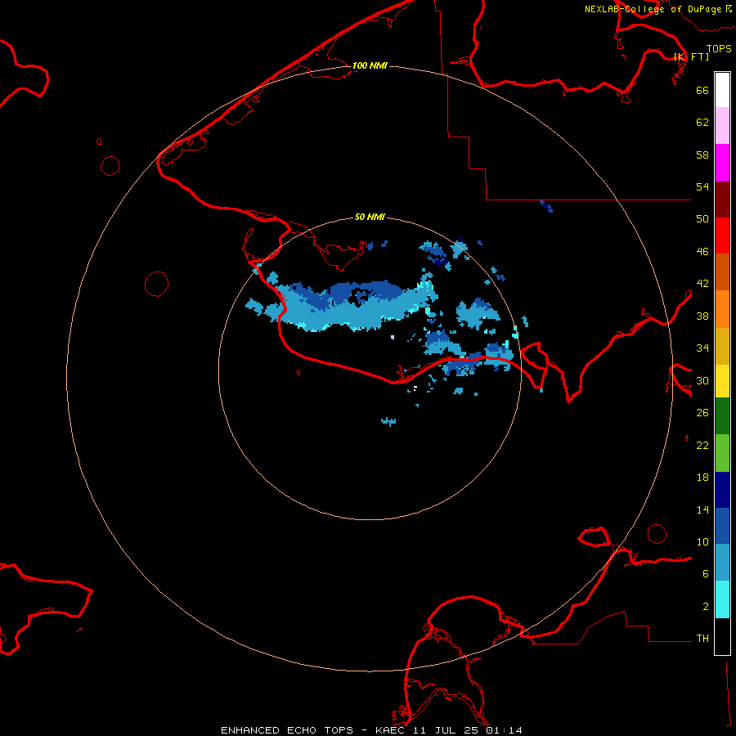736x736 pixels.
Task: Click the "26" legend value
Action: [702, 413]
